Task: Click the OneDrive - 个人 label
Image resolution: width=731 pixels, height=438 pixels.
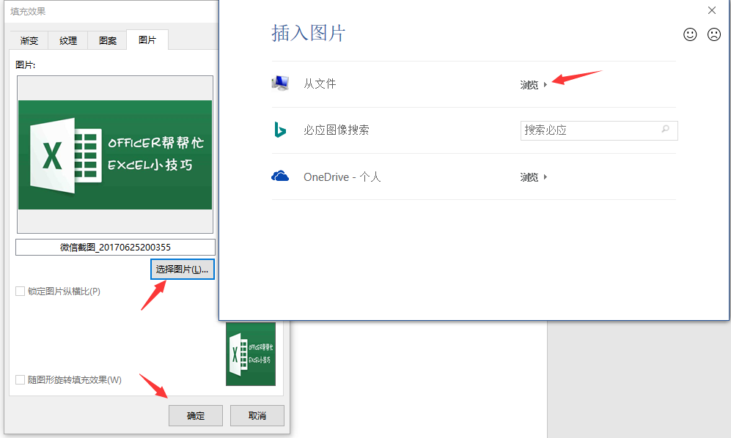Action: [342, 177]
